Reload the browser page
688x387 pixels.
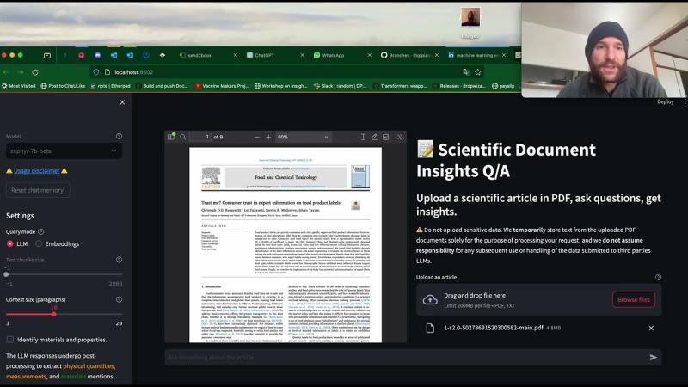click(35, 72)
